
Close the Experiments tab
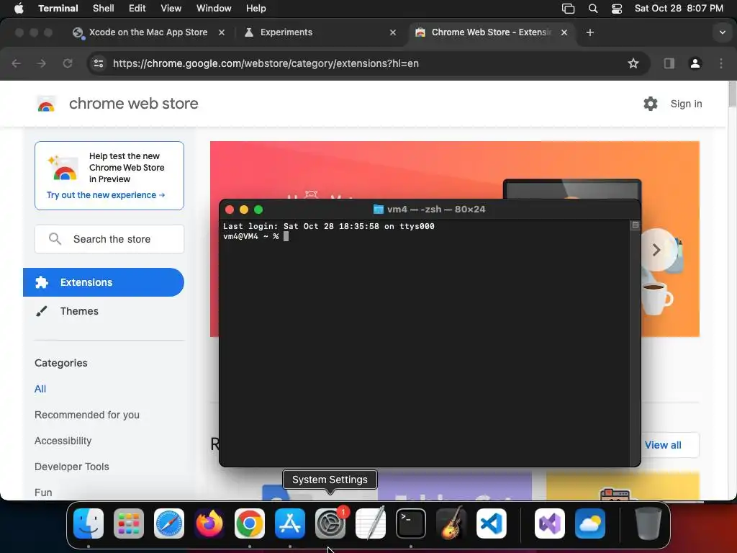393,32
